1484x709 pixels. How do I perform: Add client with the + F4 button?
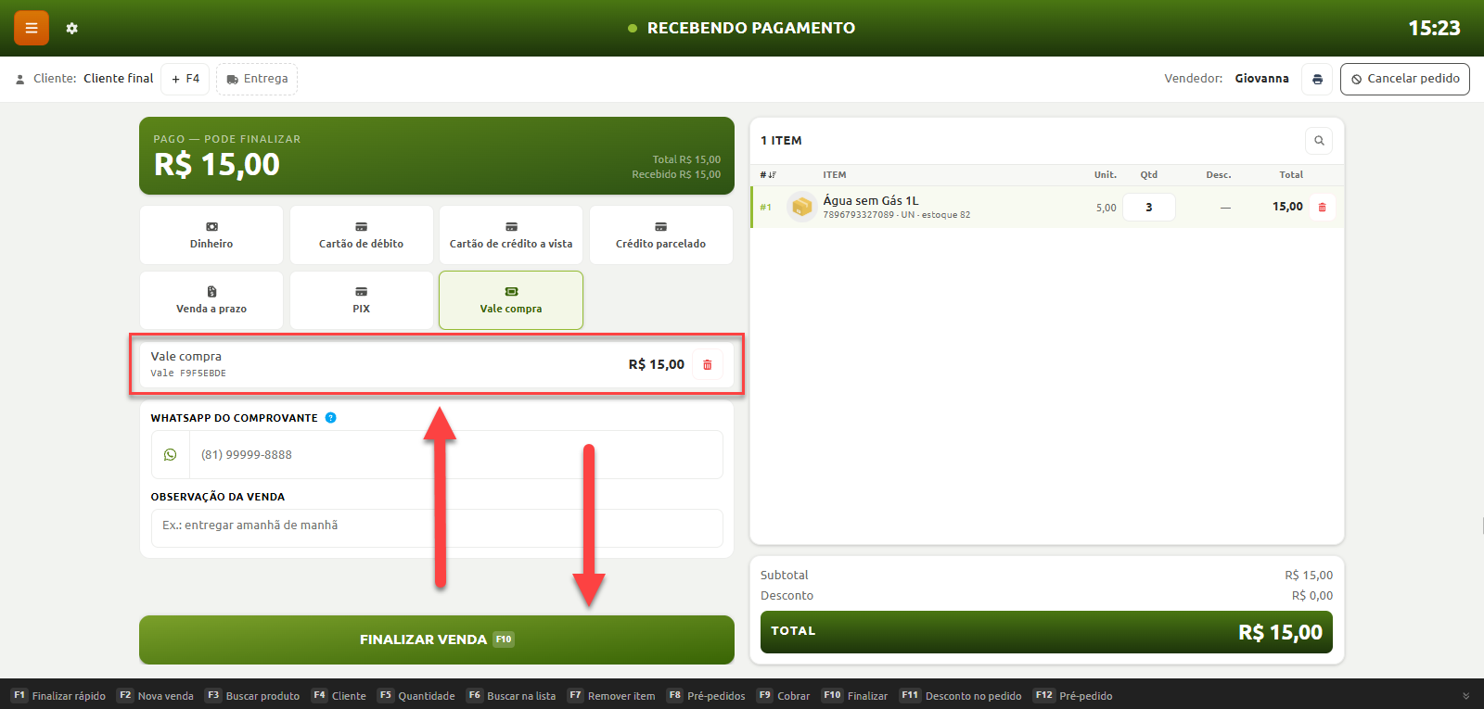coord(185,79)
